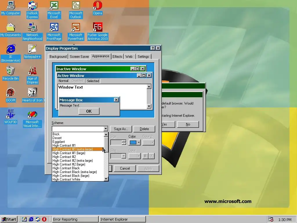Viewport: 297px width, 223px height.
Task: Launch Outlook Express from desktop
Action: point(32,10)
